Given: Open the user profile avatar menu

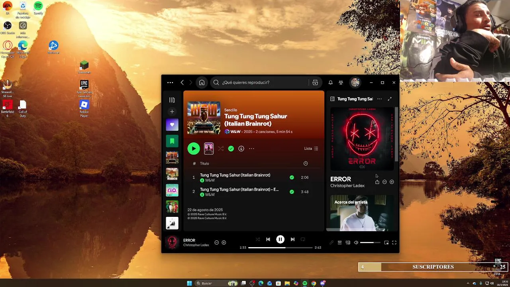Looking at the screenshot, I should pyautogui.click(x=355, y=83).
